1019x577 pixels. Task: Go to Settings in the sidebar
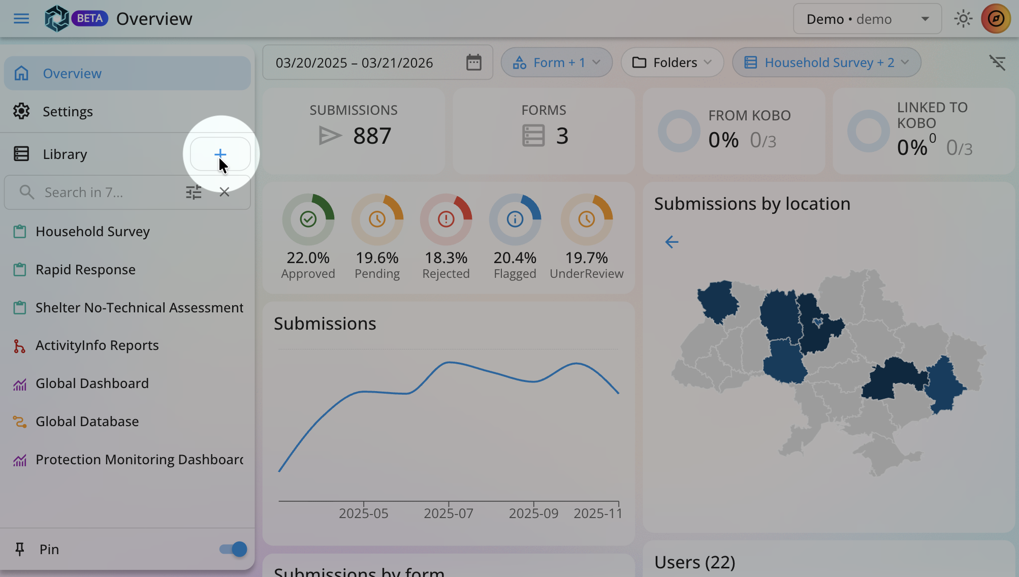coord(68,112)
